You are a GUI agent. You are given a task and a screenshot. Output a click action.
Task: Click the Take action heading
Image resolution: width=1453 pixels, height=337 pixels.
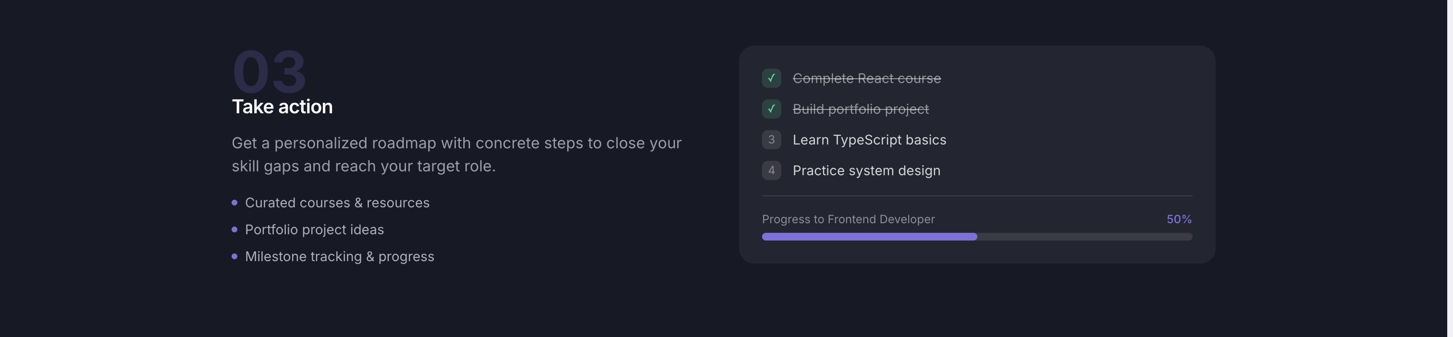pyautogui.click(x=282, y=107)
